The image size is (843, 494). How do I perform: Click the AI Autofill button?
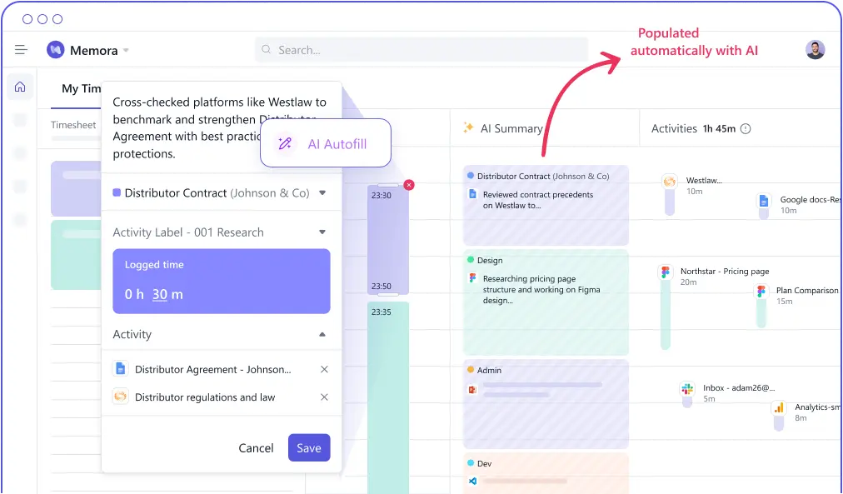tap(325, 144)
